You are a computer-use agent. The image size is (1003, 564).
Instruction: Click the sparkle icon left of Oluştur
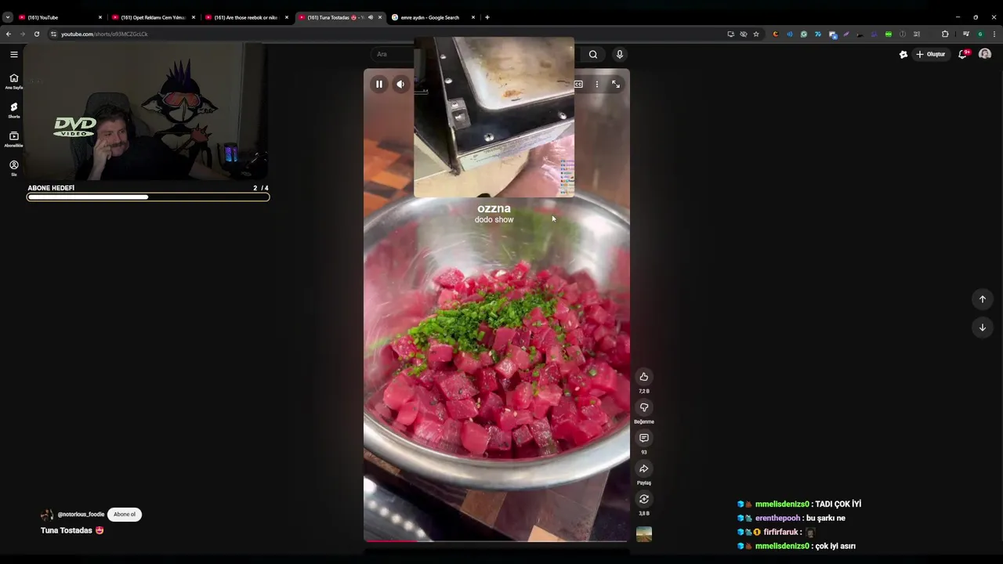click(903, 54)
